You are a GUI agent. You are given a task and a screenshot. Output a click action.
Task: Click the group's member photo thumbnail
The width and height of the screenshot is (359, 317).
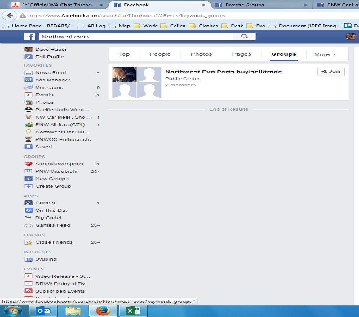(124, 74)
